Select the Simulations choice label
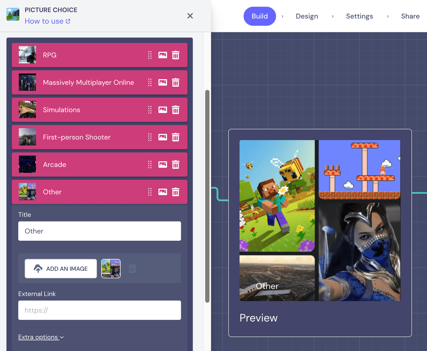The image size is (427, 351). point(61,110)
